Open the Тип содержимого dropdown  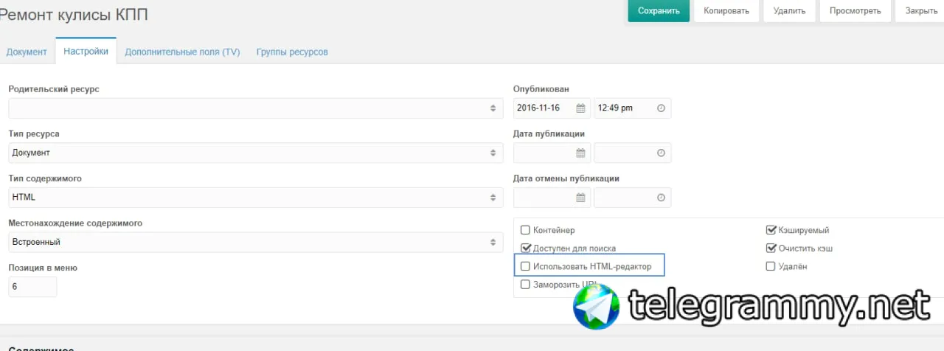click(256, 198)
